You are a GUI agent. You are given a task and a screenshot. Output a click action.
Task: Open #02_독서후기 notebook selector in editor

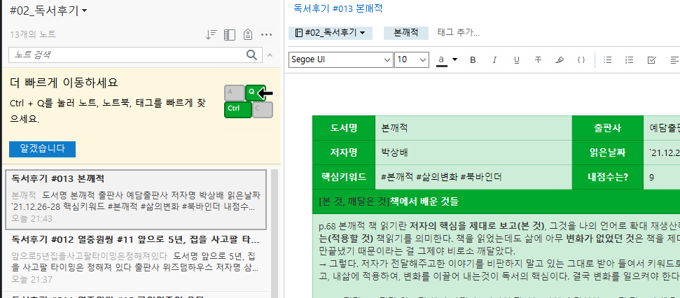[x=331, y=33]
